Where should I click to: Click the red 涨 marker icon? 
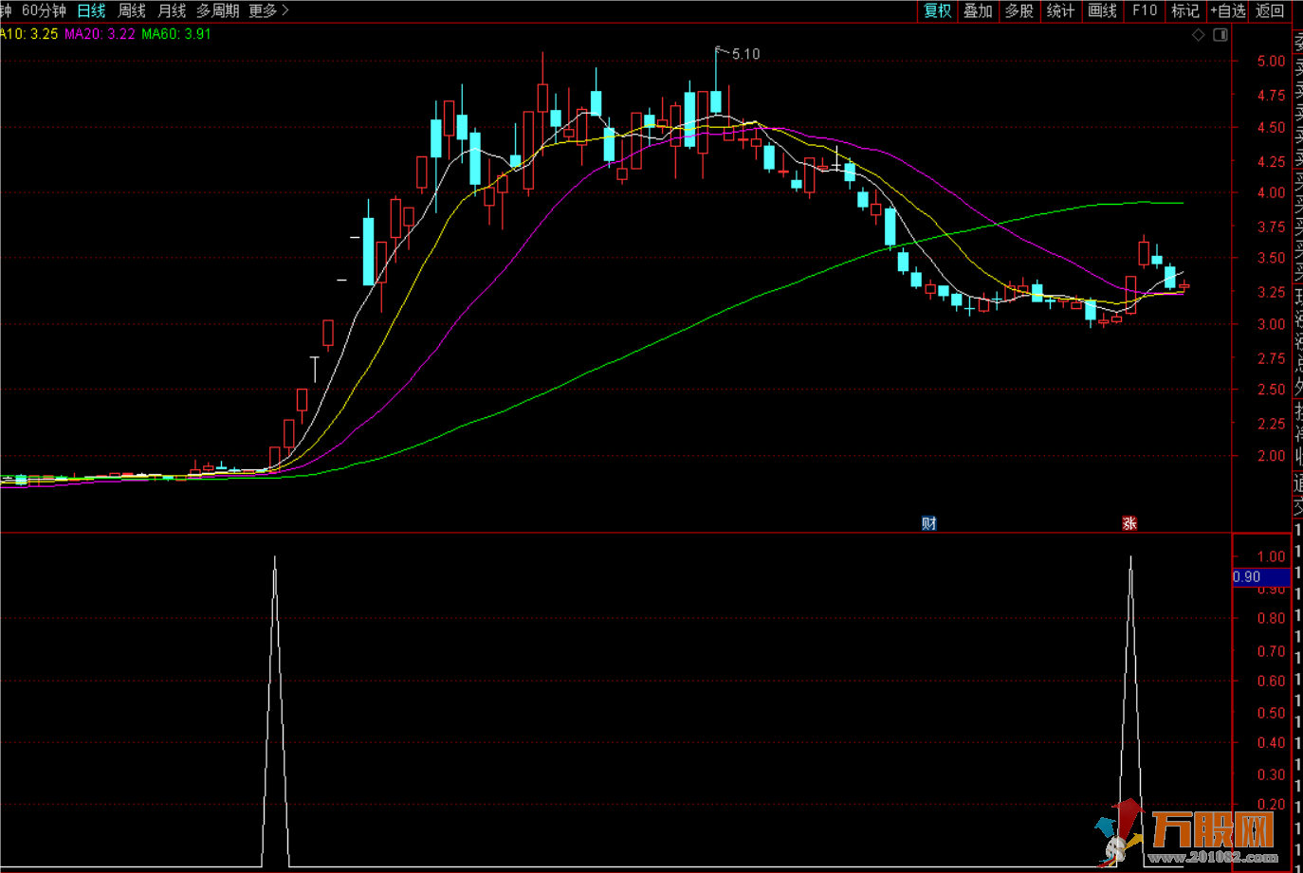click(x=1129, y=523)
